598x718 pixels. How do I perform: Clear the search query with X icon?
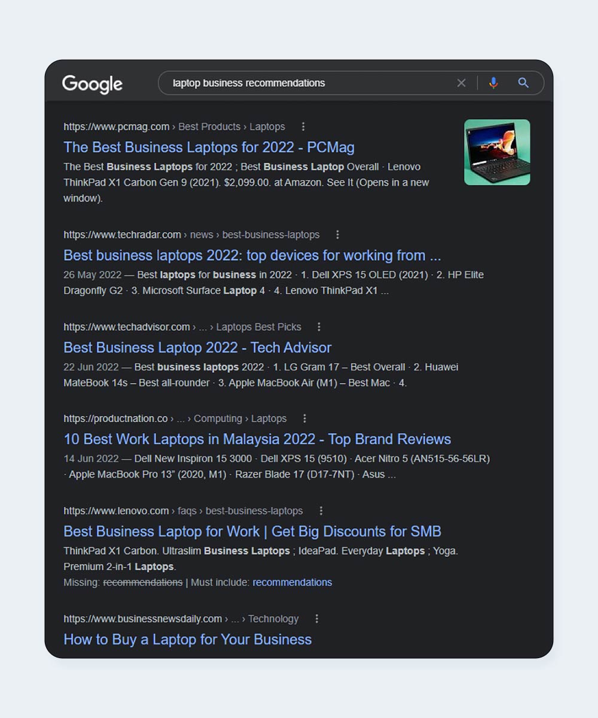click(x=461, y=83)
